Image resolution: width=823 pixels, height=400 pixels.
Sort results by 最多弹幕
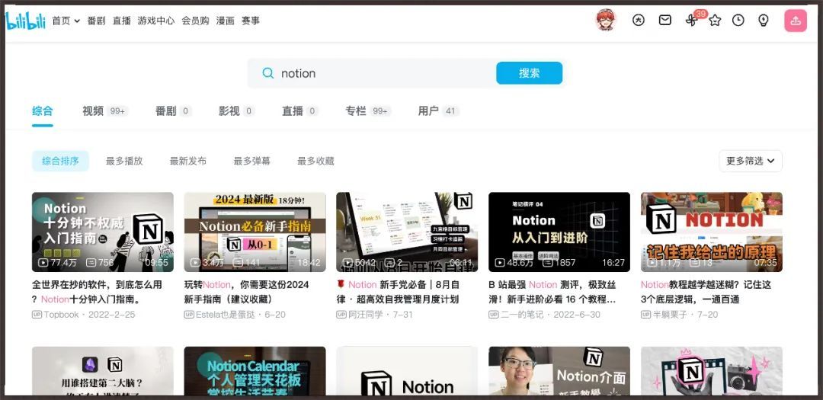[x=252, y=162]
